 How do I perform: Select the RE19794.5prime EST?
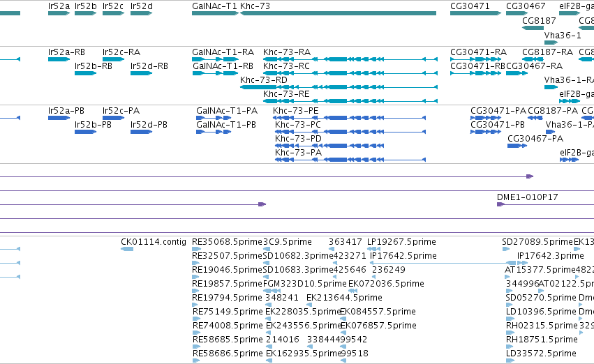pos(196,305)
